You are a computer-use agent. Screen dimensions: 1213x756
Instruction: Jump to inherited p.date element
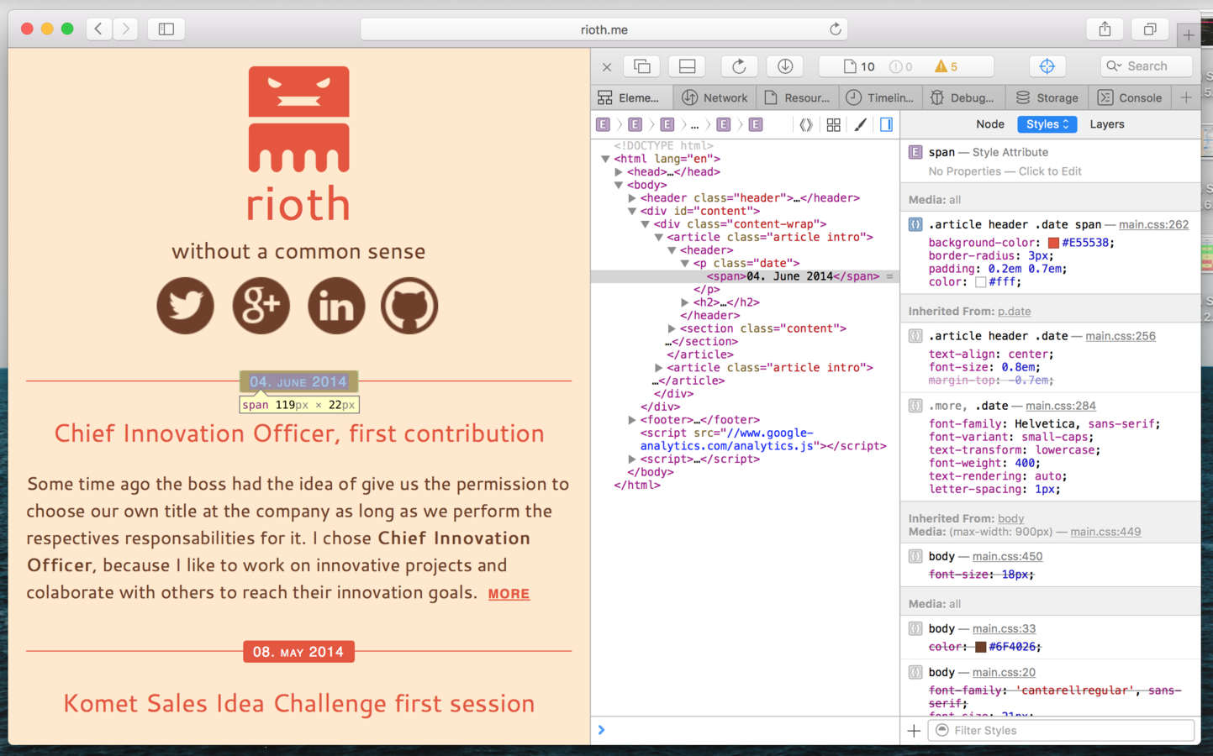(1014, 311)
